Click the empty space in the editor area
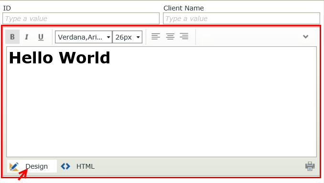 [x=162, y=112]
